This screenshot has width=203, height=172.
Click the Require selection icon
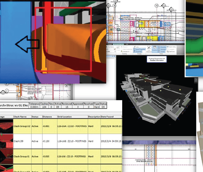click(x=122, y=47)
